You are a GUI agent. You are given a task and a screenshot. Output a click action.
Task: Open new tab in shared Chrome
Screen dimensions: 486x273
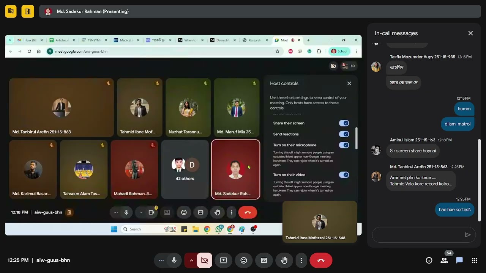pos(308,40)
